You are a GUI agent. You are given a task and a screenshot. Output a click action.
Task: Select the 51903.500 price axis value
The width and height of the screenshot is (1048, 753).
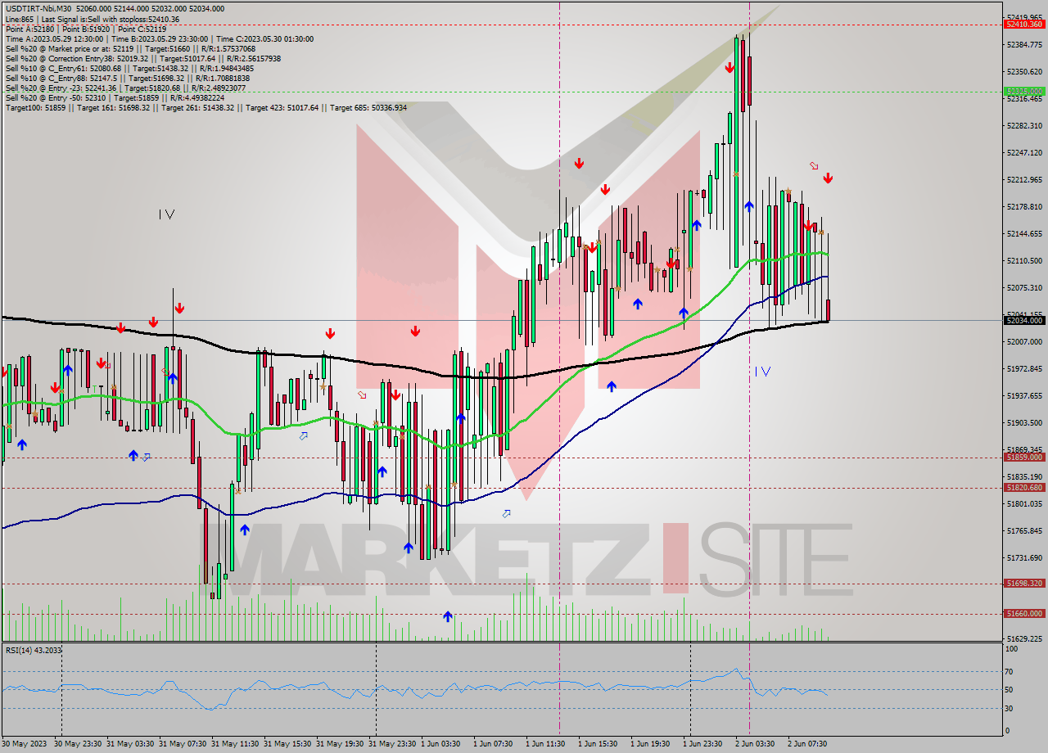1024,422
